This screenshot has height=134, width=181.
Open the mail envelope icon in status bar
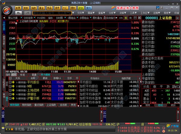click(x=3, y=128)
